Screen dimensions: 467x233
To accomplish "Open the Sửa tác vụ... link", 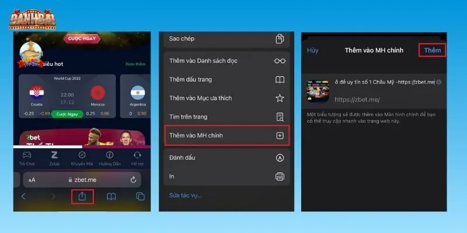I will click(x=186, y=196).
